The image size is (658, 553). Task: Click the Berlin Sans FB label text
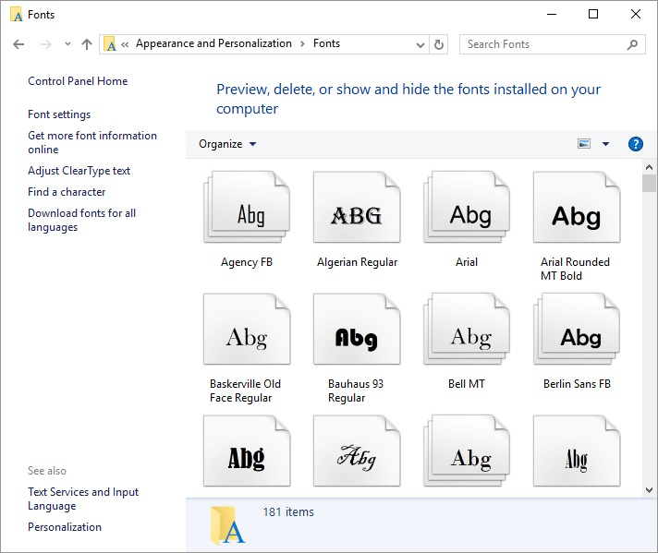point(577,384)
